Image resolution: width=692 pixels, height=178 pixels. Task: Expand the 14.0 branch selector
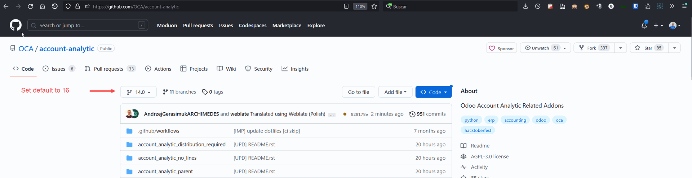tap(138, 92)
